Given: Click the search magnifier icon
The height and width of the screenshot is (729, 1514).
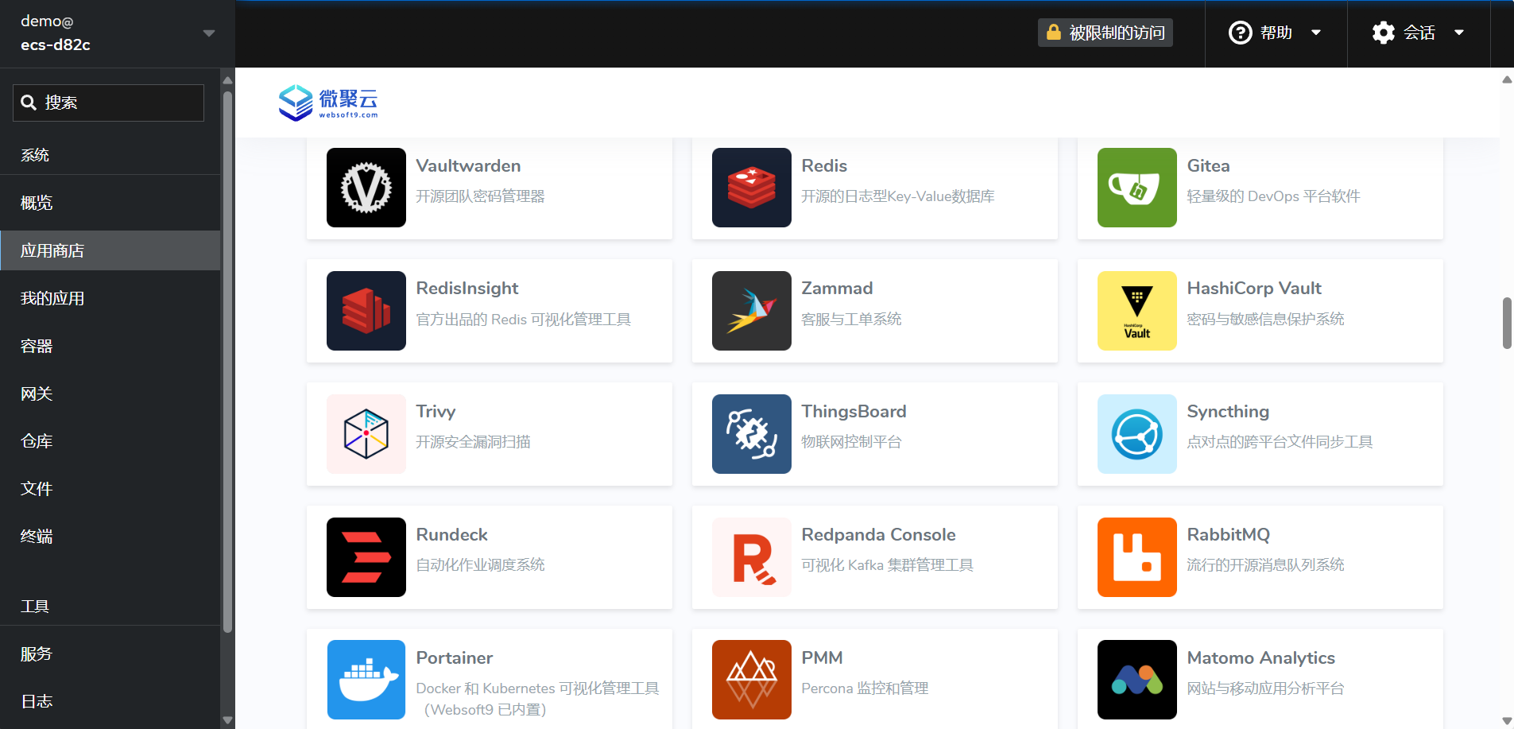Looking at the screenshot, I should (29, 103).
